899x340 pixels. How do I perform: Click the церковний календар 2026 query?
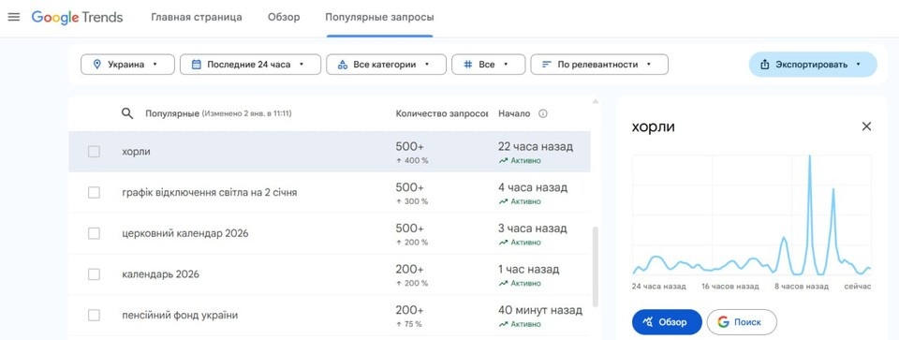pos(185,233)
